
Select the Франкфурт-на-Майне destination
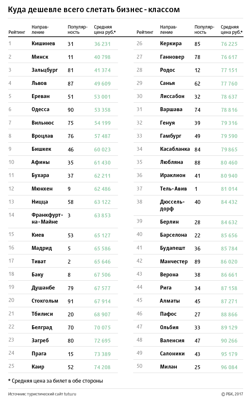[47, 219]
